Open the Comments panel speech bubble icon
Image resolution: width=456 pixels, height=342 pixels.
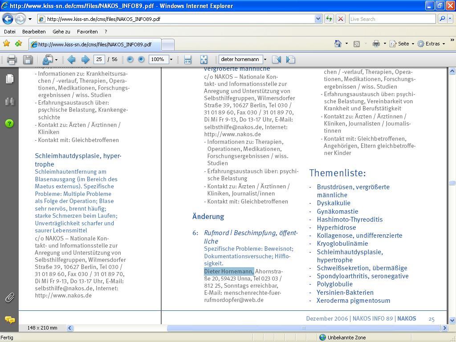10,320
